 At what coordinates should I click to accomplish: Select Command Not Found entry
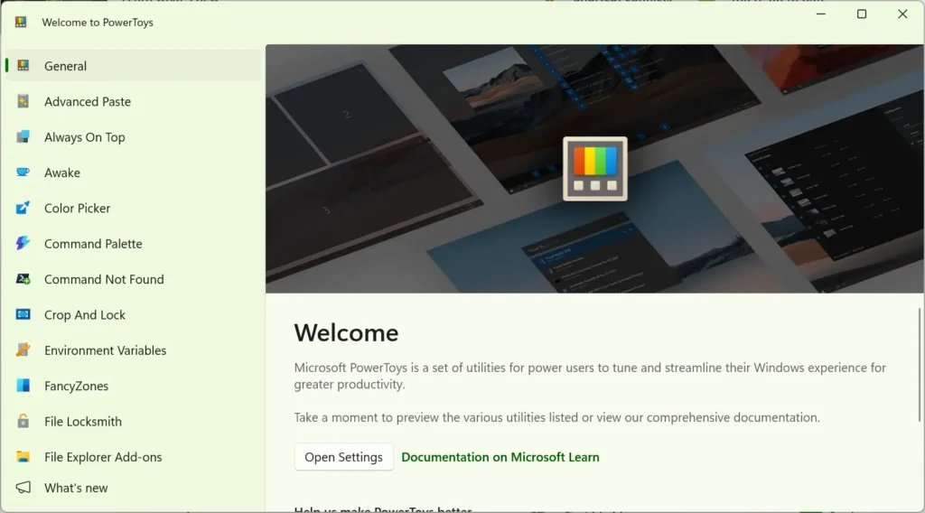[132, 279]
